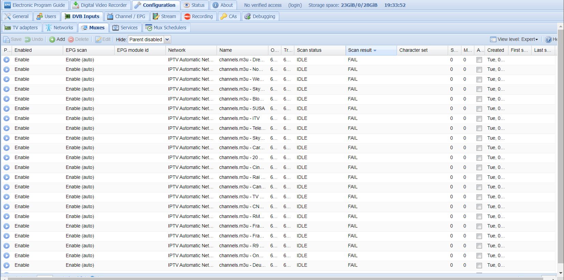Click play icon in the 5USA row

coord(6,109)
